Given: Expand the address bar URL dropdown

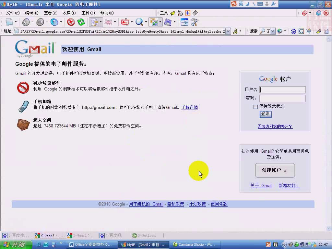Looking at the screenshot, I should 228,31.
